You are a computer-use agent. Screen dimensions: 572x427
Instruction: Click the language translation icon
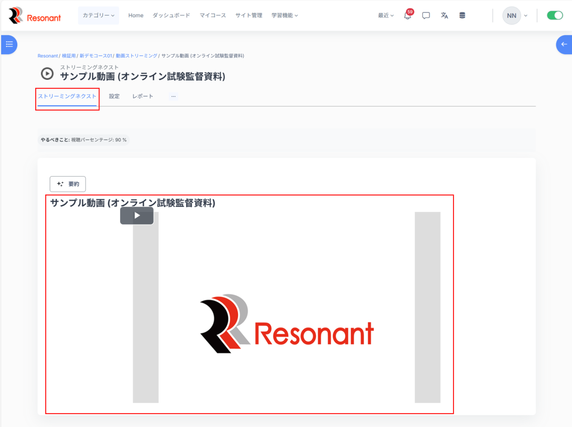pyautogui.click(x=444, y=16)
